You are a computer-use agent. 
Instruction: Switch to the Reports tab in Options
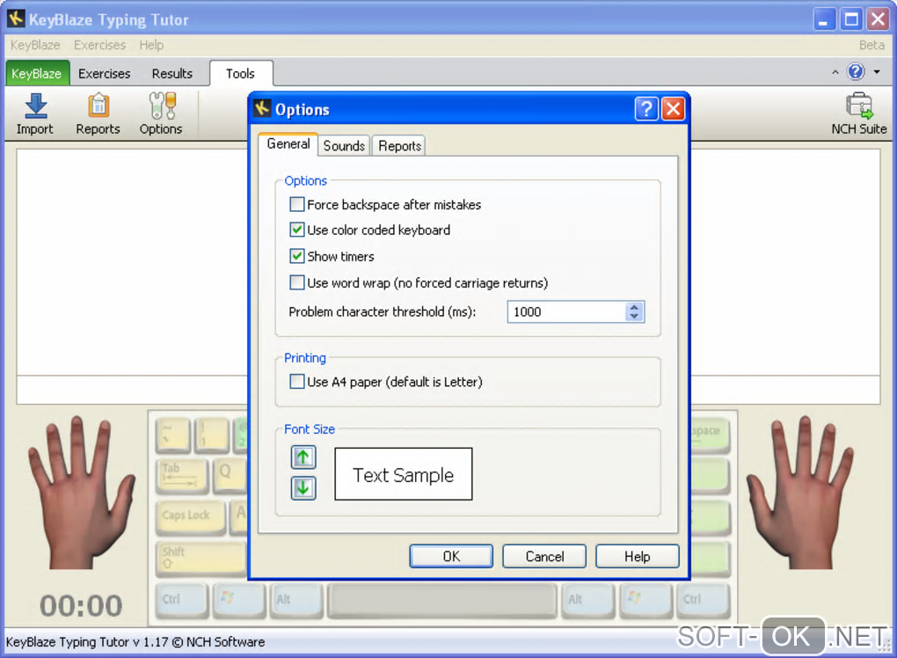[x=399, y=146]
